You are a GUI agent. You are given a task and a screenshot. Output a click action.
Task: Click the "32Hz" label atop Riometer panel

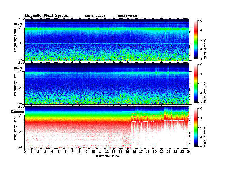[21, 107]
